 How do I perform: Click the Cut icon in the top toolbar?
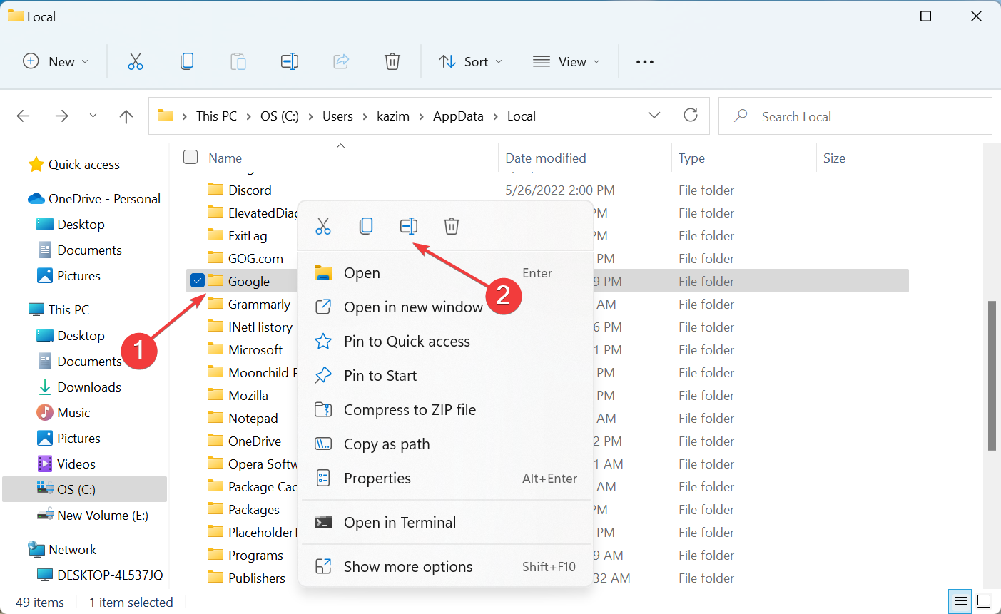136,62
